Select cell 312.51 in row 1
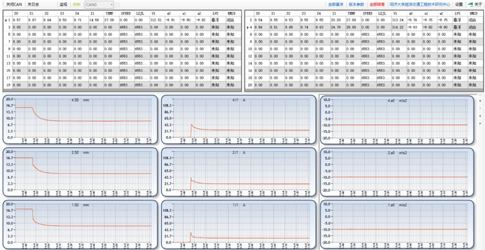485x250 pixels. tap(157, 20)
